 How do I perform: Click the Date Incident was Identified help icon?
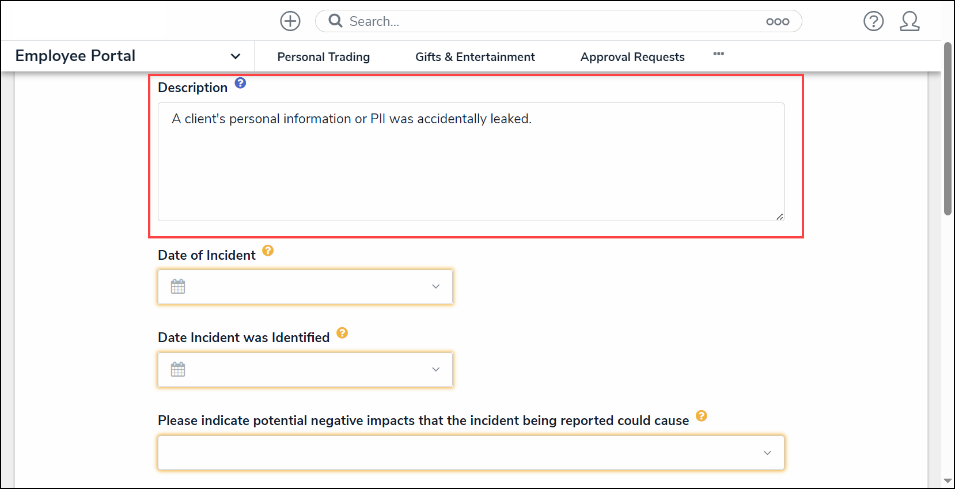point(342,333)
